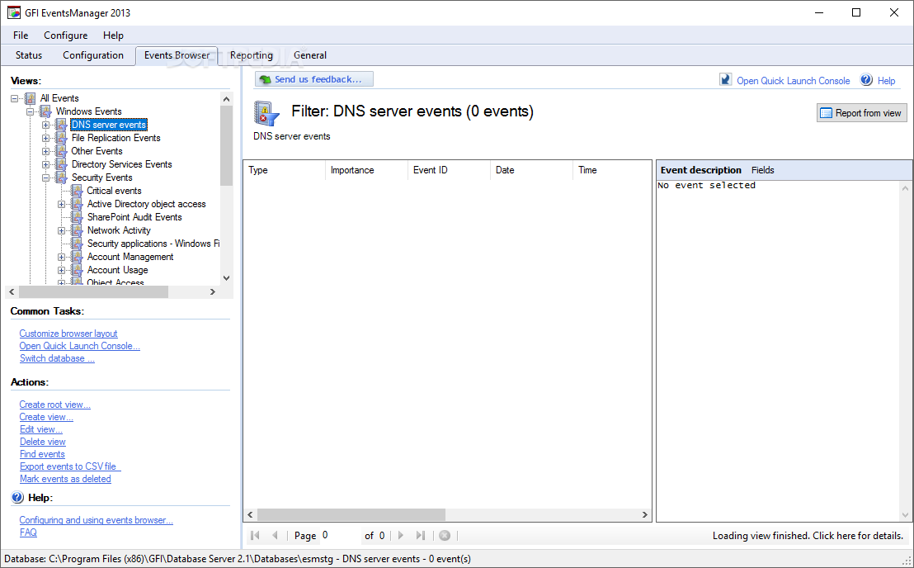Click the green feedback arrow icon
Image resolution: width=914 pixels, height=568 pixels.
point(266,79)
